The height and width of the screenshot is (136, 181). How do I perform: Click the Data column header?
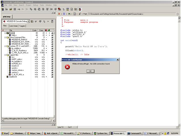41,30
